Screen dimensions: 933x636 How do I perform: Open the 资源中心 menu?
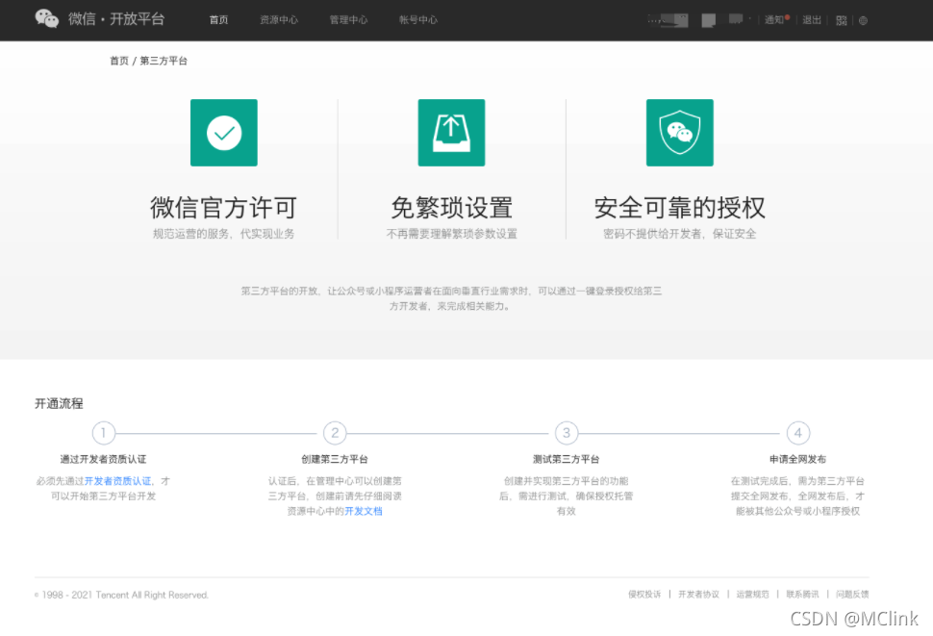tap(279, 19)
